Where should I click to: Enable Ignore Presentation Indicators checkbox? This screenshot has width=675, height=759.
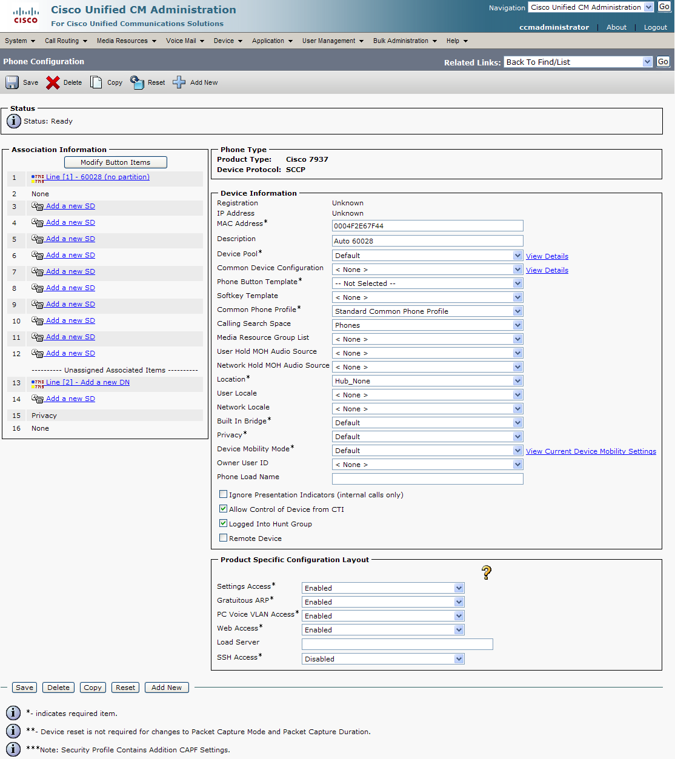coord(223,494)
